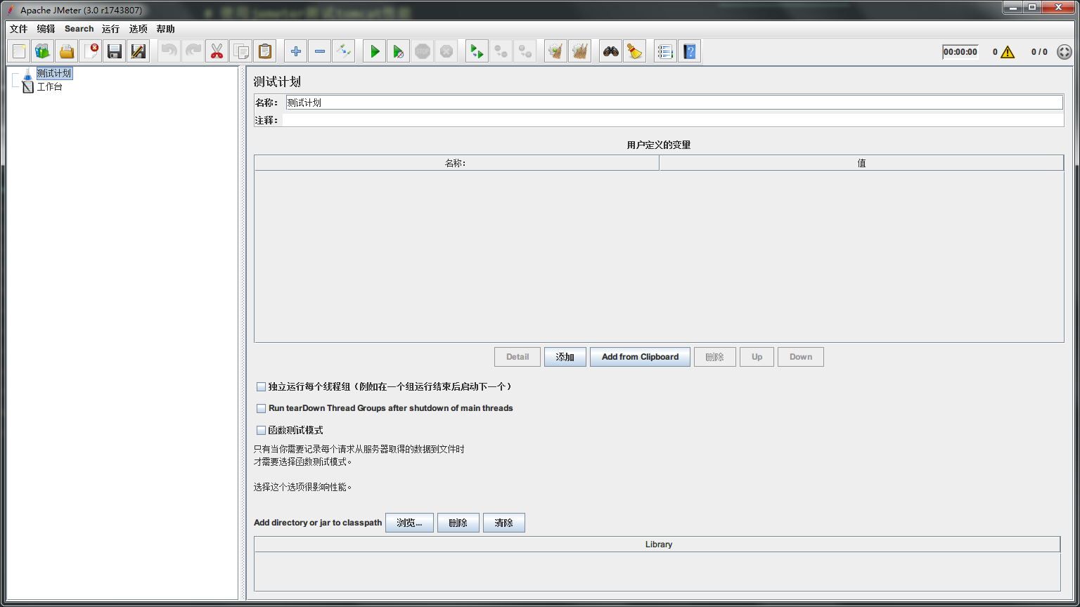Click Remote start all icon
Image resolution: width=1080 pixels, height=607 pixels.
click(x=477, y=51)
